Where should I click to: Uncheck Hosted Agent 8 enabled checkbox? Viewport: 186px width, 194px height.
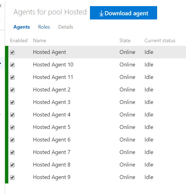[x=12, y=165]
